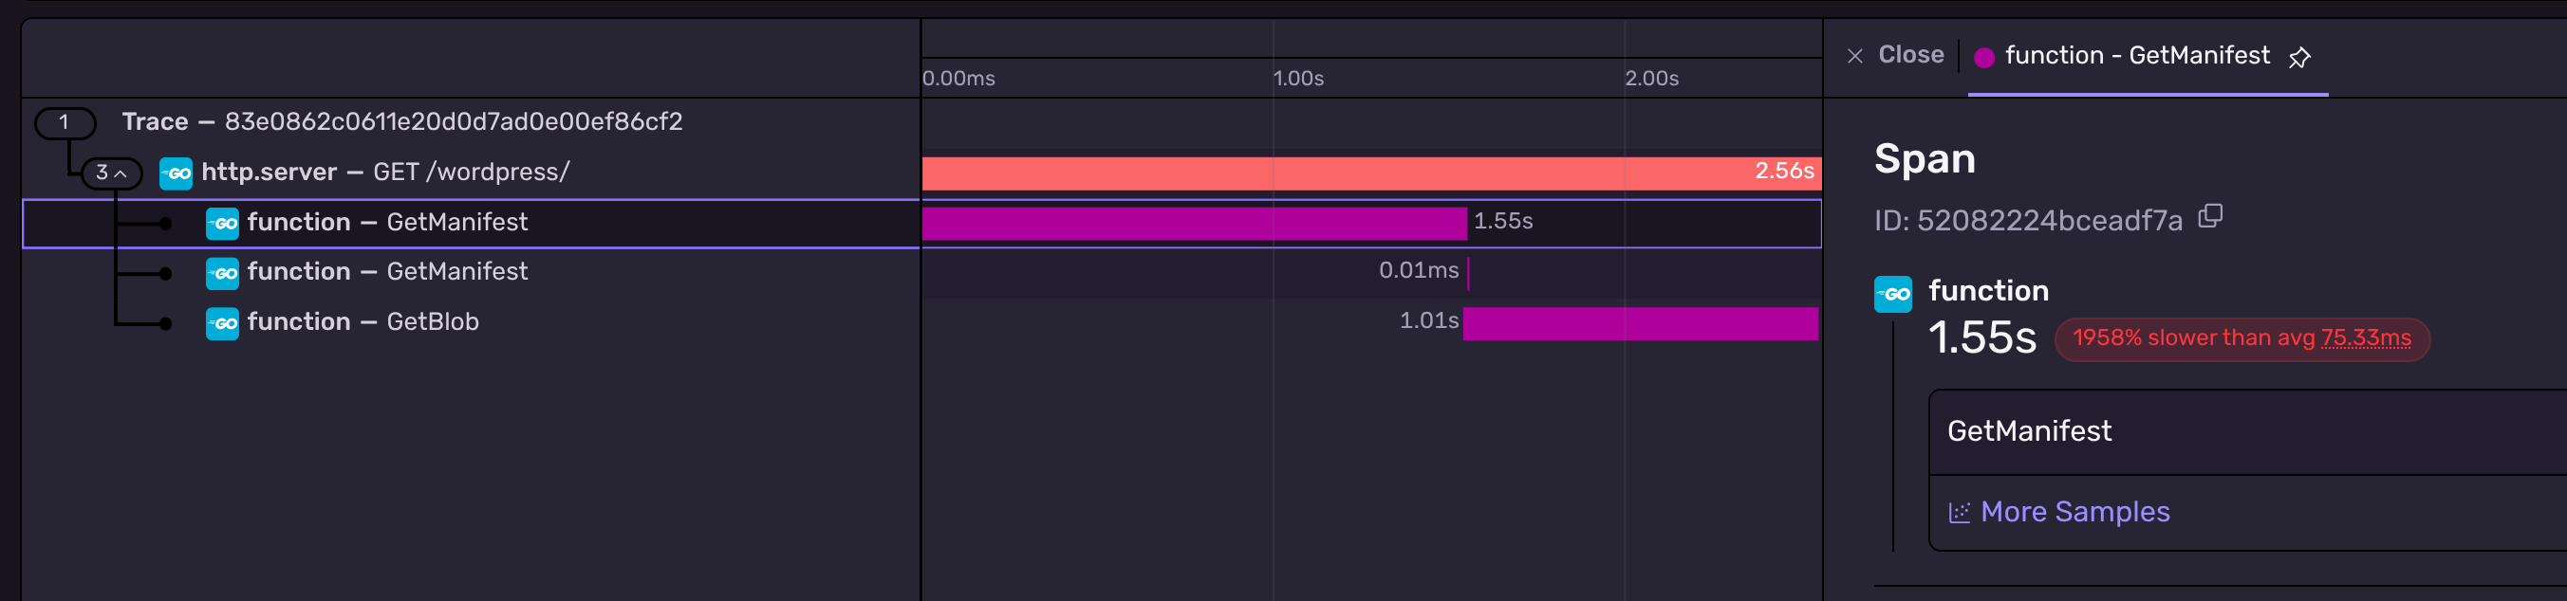Click the pin icon on GetManifest tab
This screenshot has height=601, width=2567.
point(2299,58)
